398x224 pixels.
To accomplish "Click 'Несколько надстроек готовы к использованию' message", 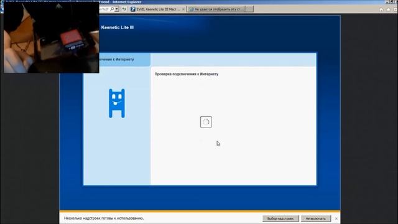I will point(104,218).
